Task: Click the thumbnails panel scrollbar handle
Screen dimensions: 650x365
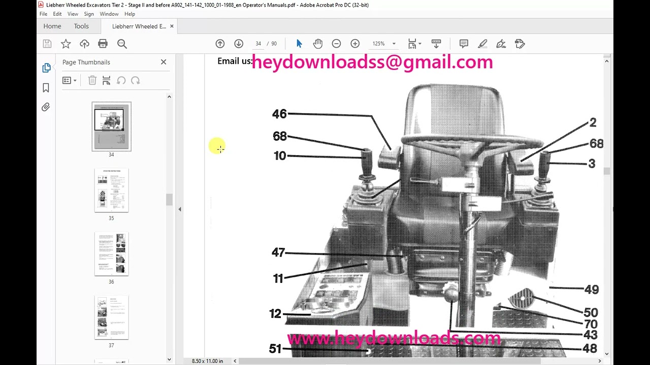Action: (x=169, y=200)
